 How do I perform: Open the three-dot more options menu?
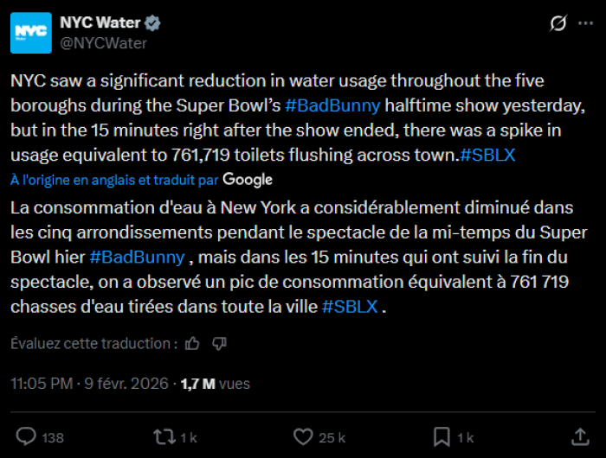click(x=586, y=23)
